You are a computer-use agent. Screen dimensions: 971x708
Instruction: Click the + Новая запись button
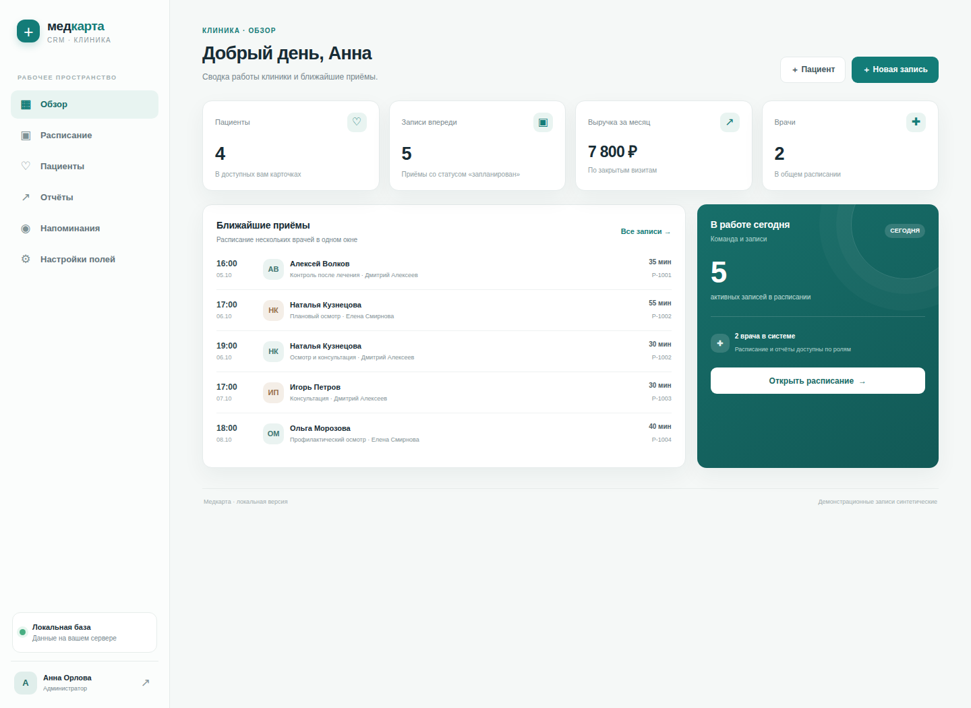point(895,69)
